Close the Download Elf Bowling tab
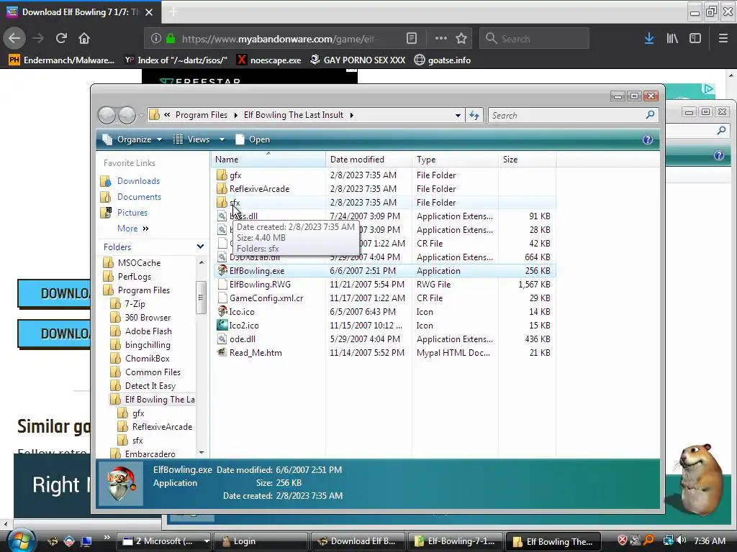 tap(149, 12)
